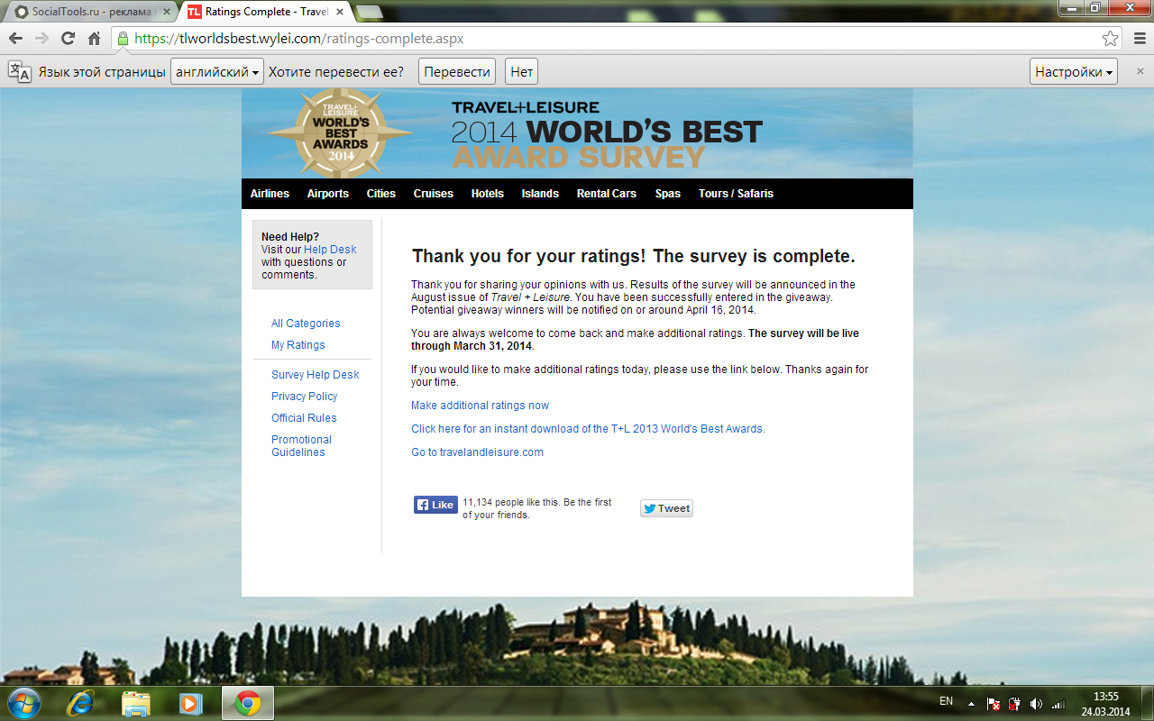Open the network signal tray icon
The image size is (1154, 721).
(1058, 704)
